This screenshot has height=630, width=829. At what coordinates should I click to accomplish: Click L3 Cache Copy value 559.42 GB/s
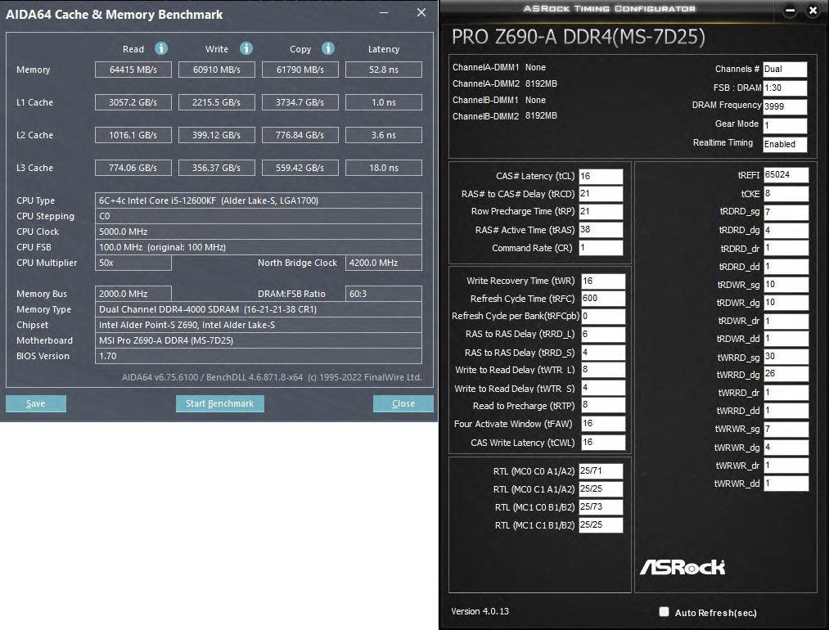point(300,168)
